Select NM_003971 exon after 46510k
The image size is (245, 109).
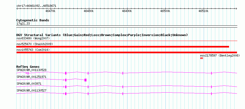pos(211,87)
